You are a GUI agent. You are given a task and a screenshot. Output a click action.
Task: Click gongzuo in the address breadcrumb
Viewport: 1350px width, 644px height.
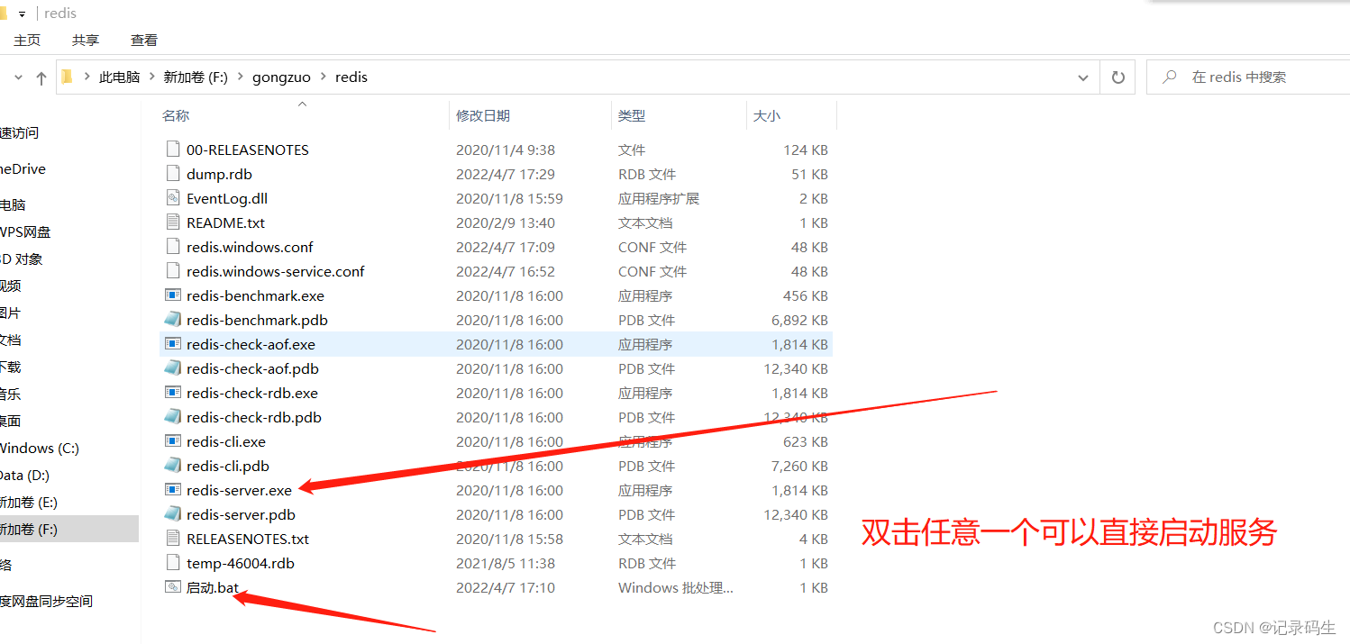click(x=281, y=77)
